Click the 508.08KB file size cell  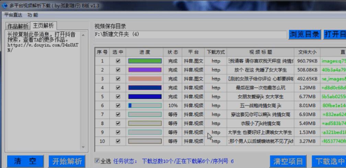click(x=307, y=70)
